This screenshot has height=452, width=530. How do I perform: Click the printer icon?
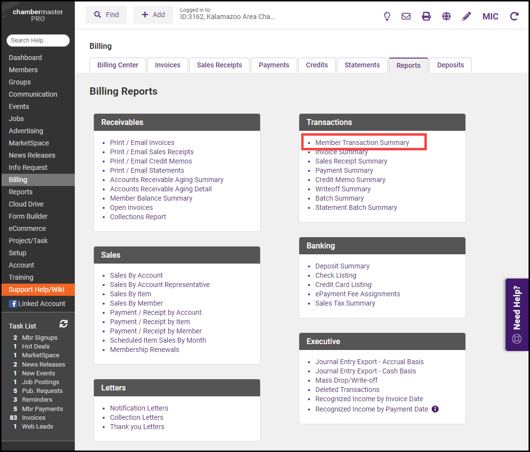tap(426, 16)
